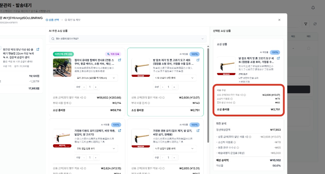This screenshot has width=325, height=174.
Task: Open external link in selected sourcing product
Action: 278,58
